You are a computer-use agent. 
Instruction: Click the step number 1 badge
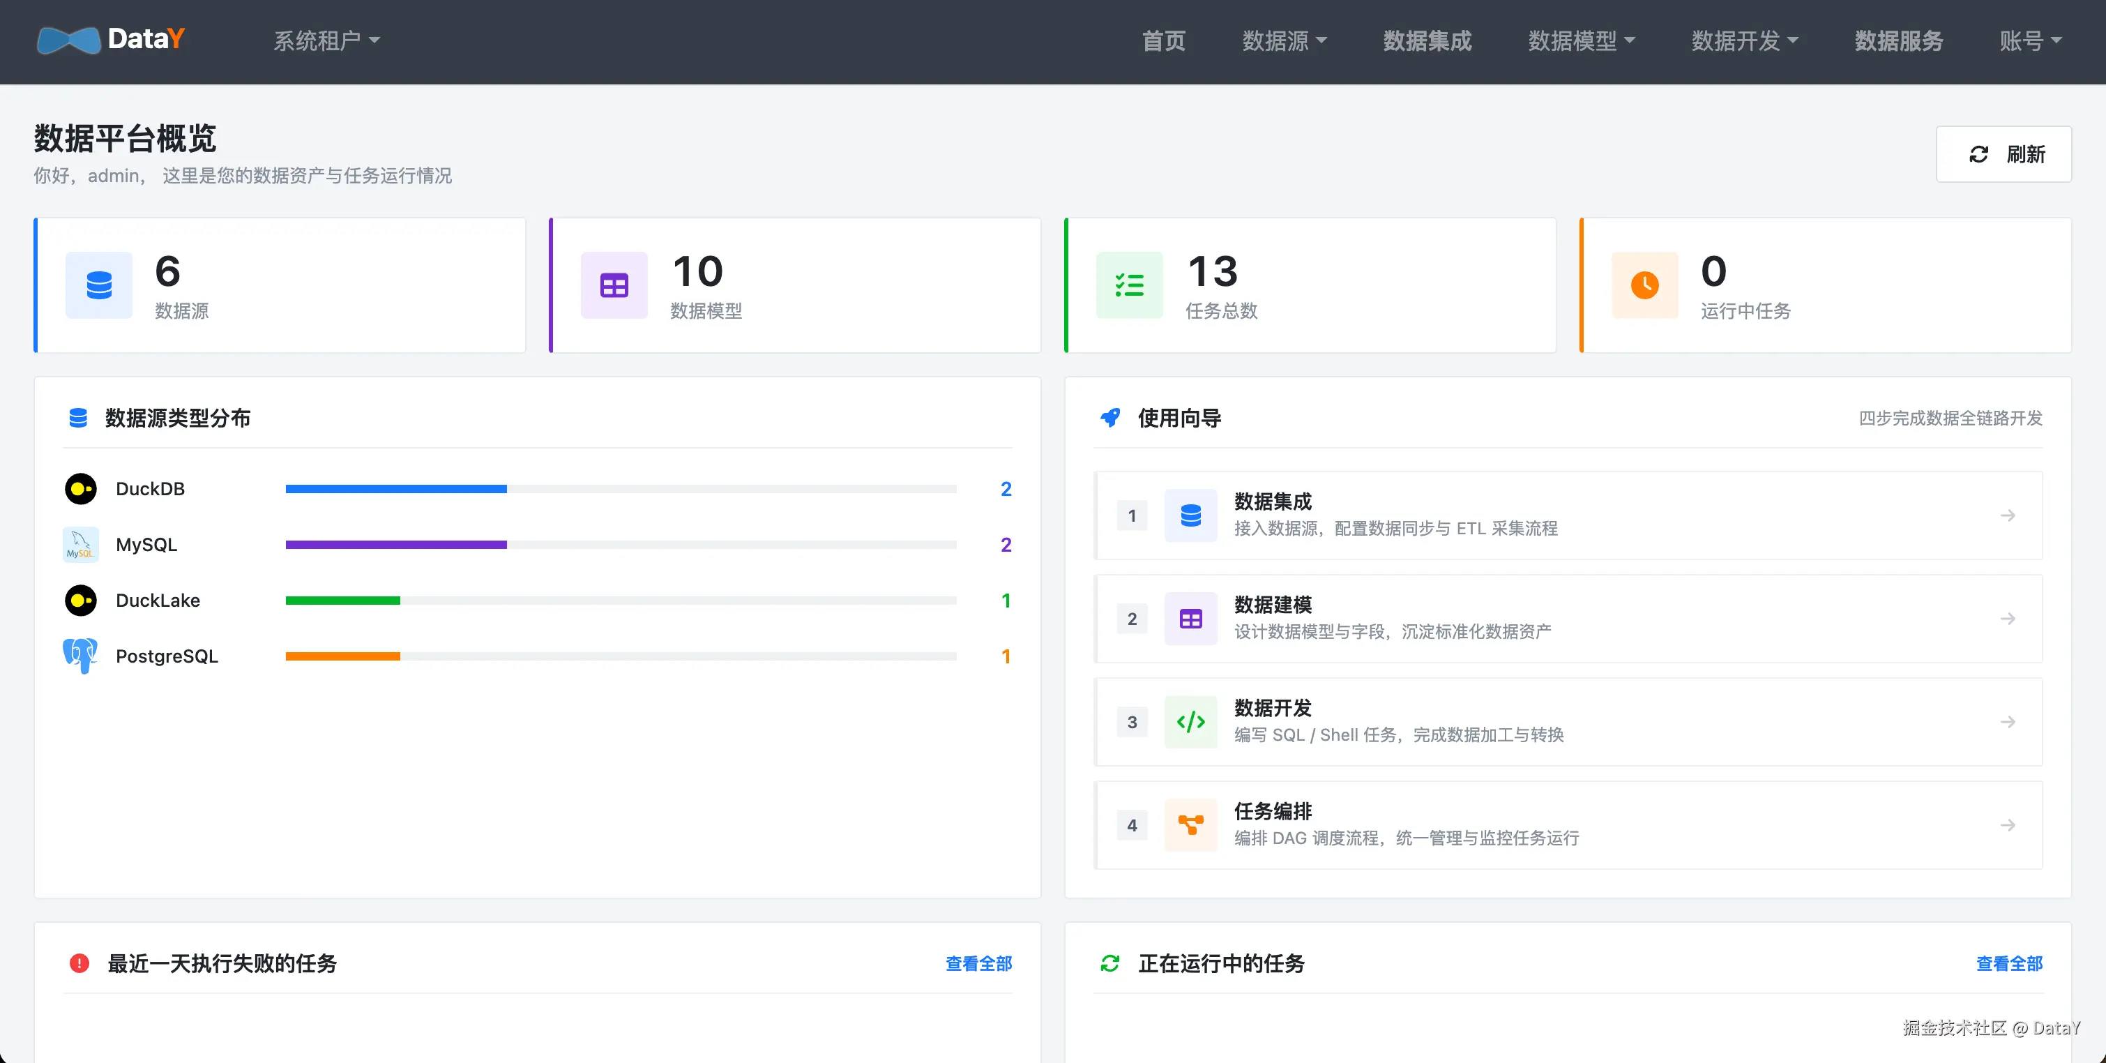click(1132, 515)
